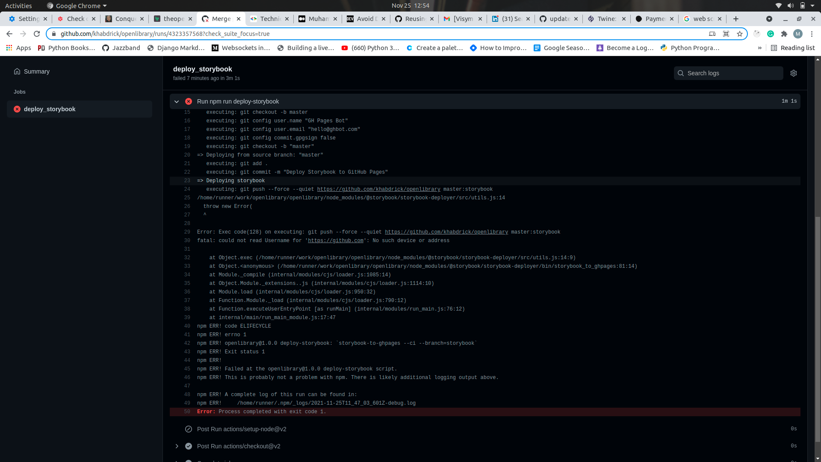Click the magnifier icon in Search logs field
Screen dimensions: 821x462
pos(681,73)
